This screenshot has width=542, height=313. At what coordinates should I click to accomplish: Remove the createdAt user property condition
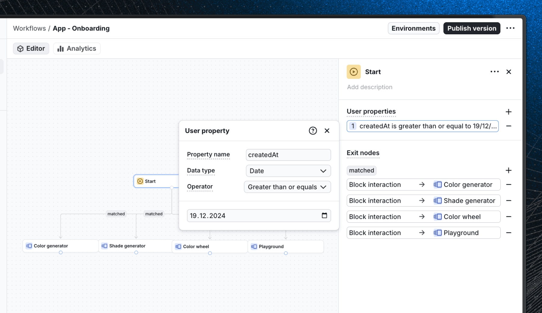click(x=509, y=126)
